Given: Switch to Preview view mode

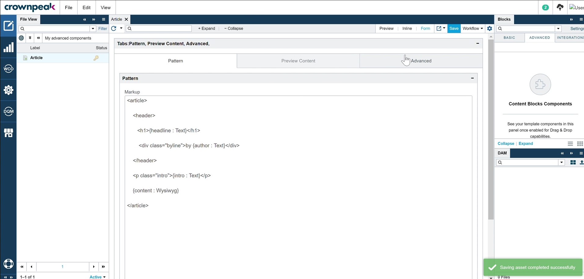Looking at the screenshot, I should point(386,28).
